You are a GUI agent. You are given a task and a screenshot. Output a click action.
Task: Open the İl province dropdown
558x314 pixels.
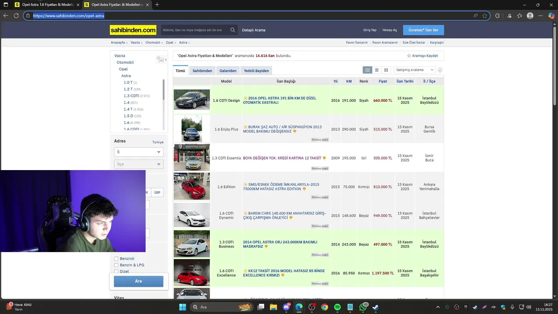tap(139, 152)
